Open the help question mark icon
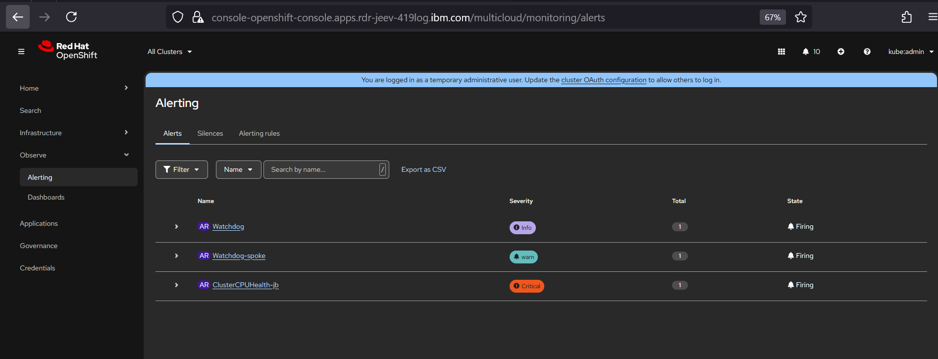 tap(867, 51)
